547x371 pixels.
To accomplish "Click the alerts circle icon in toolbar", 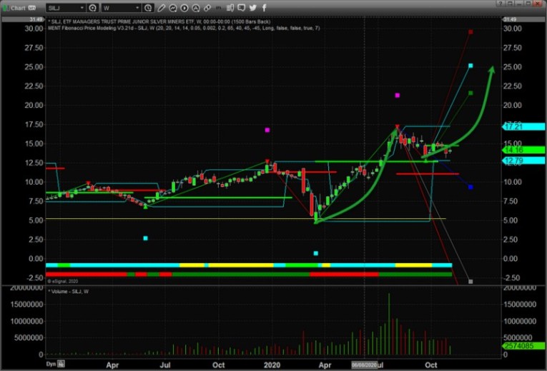I will pos(195,7).
